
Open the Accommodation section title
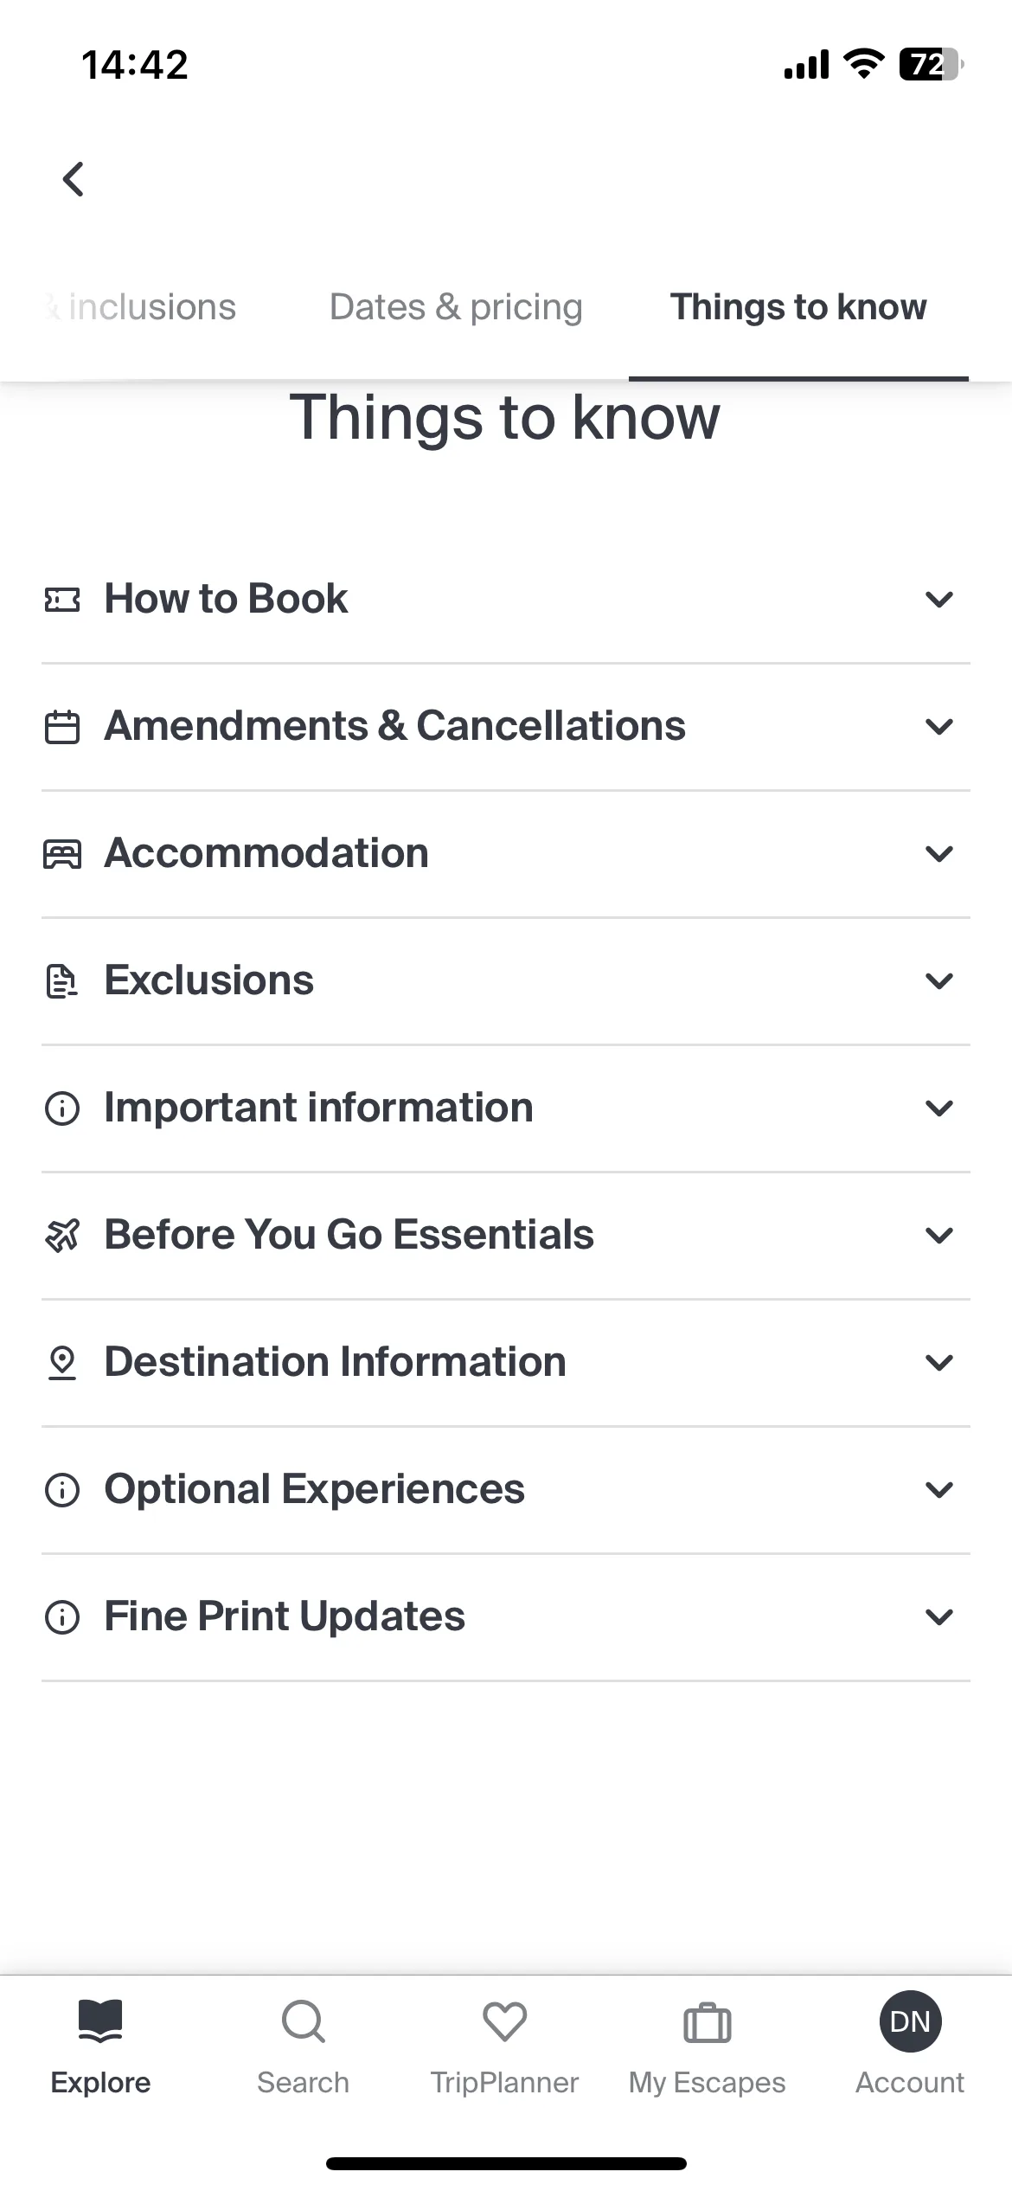(266, 853)
